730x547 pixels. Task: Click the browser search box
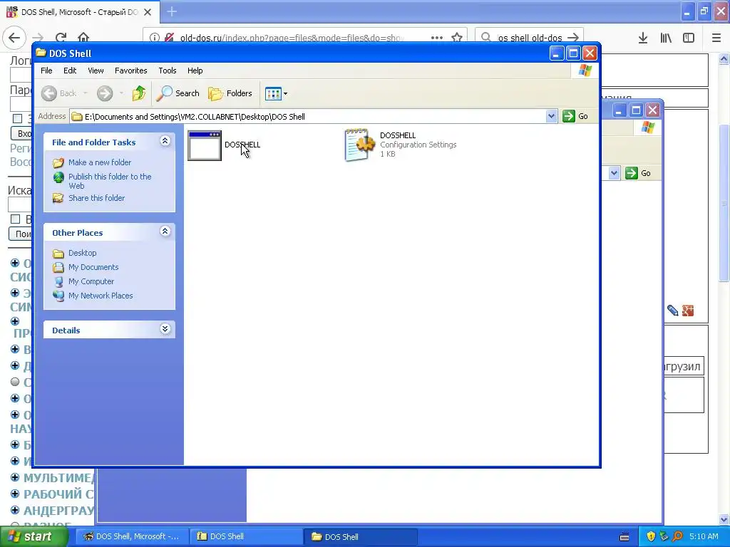tap(529, 37)
